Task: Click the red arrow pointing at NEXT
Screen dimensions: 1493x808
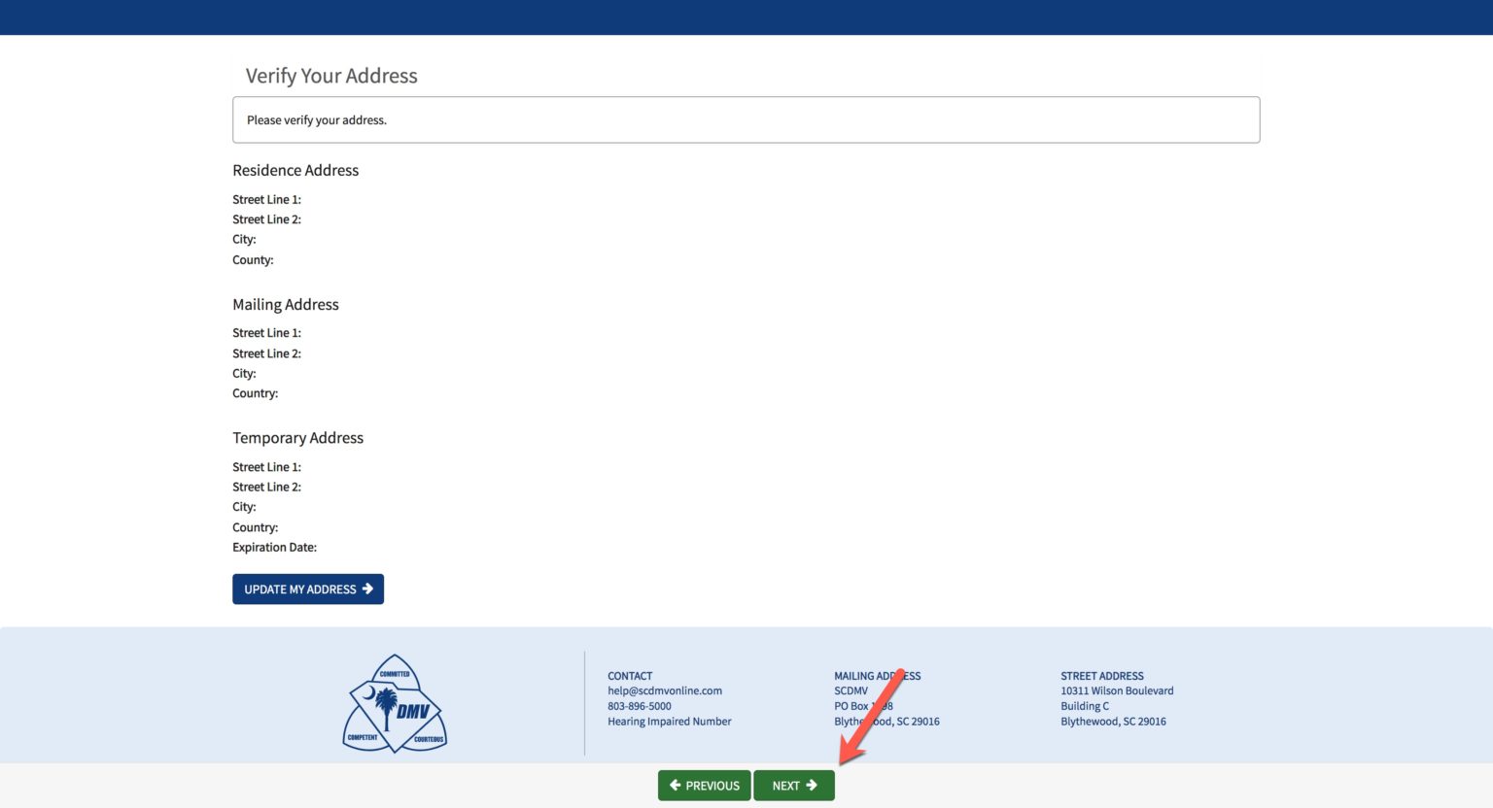Action: (870, 714)
